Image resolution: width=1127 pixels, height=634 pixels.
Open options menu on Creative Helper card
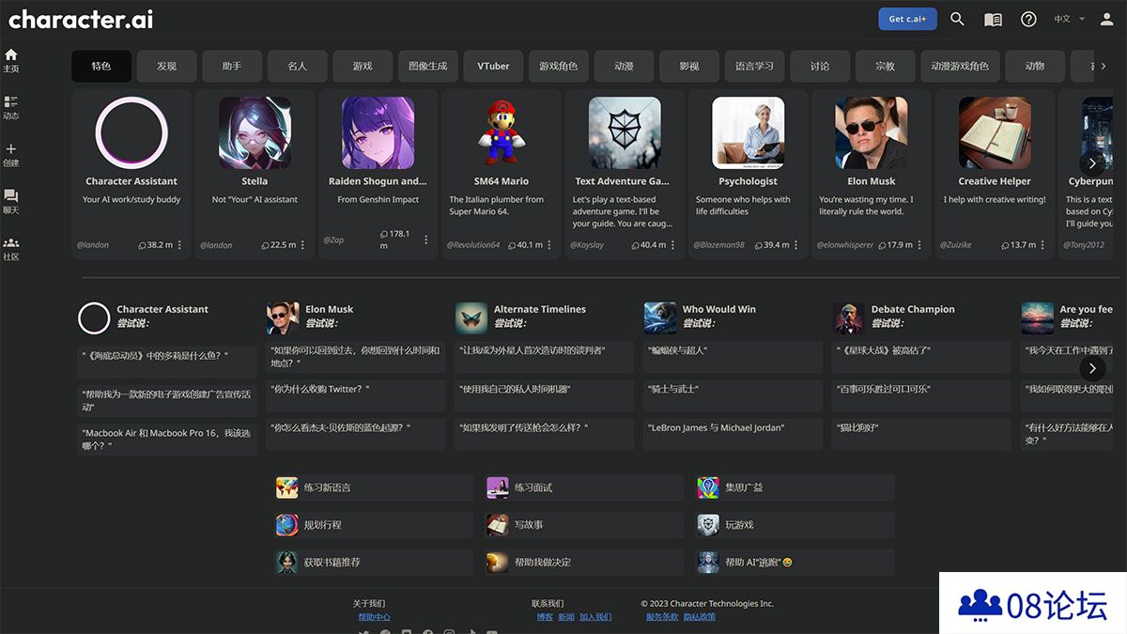(x=1043, y=245)
